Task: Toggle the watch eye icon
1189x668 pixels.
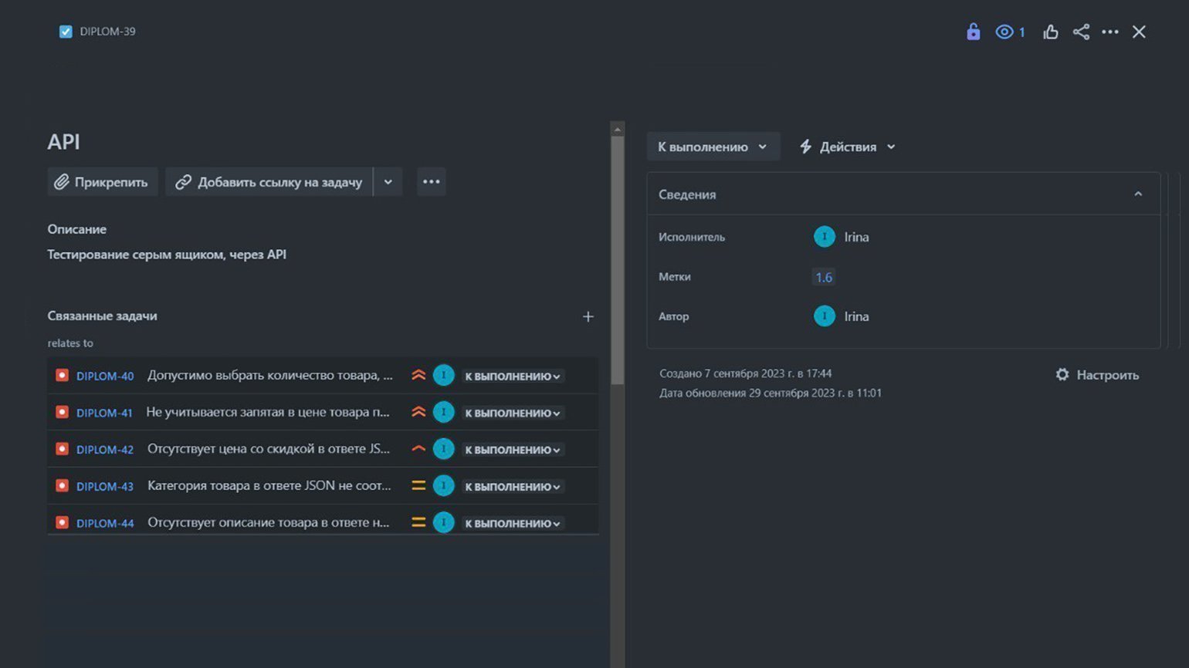Action: coord(1004,32)
